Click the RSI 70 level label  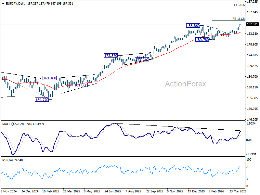point(248,167)
